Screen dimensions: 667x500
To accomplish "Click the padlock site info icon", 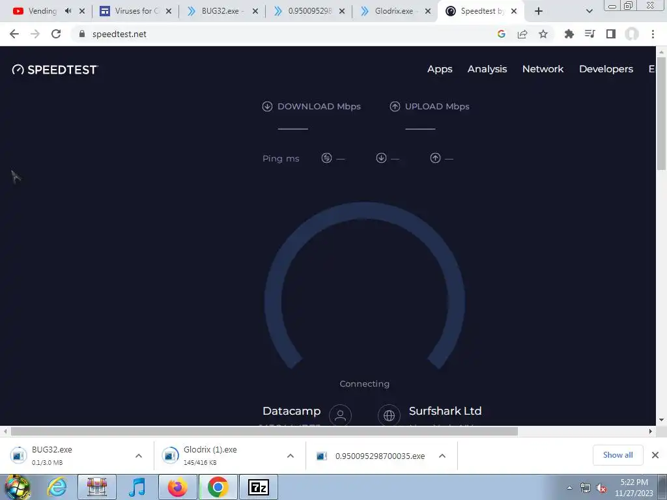I will click(82, 34).
